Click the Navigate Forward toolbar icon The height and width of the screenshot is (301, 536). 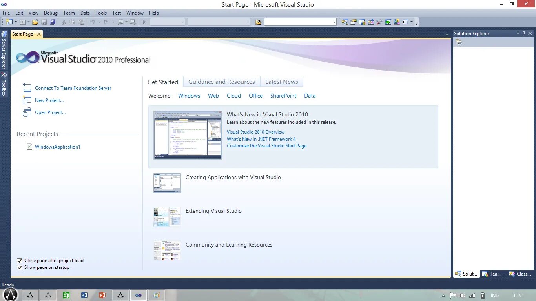[x=133, y=22]
